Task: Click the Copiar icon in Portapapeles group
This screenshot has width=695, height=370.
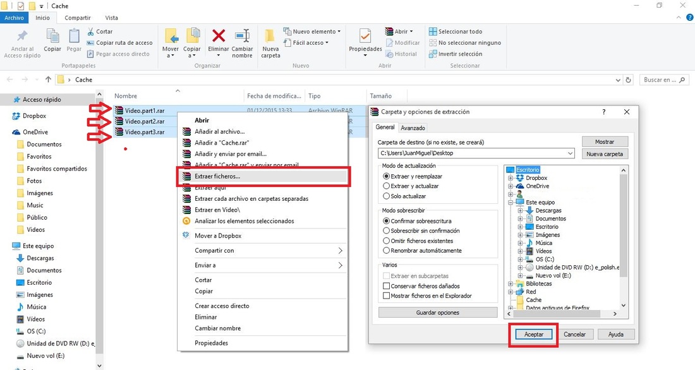Action: pos(52,37)
